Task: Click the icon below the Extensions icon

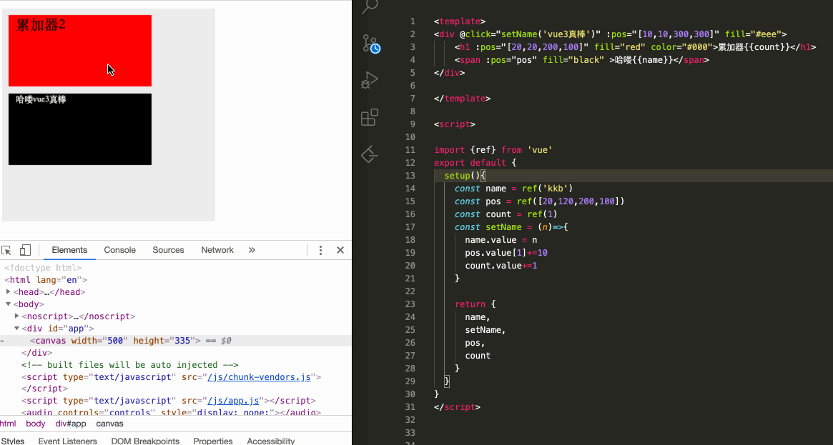Action: coord(370,154)
